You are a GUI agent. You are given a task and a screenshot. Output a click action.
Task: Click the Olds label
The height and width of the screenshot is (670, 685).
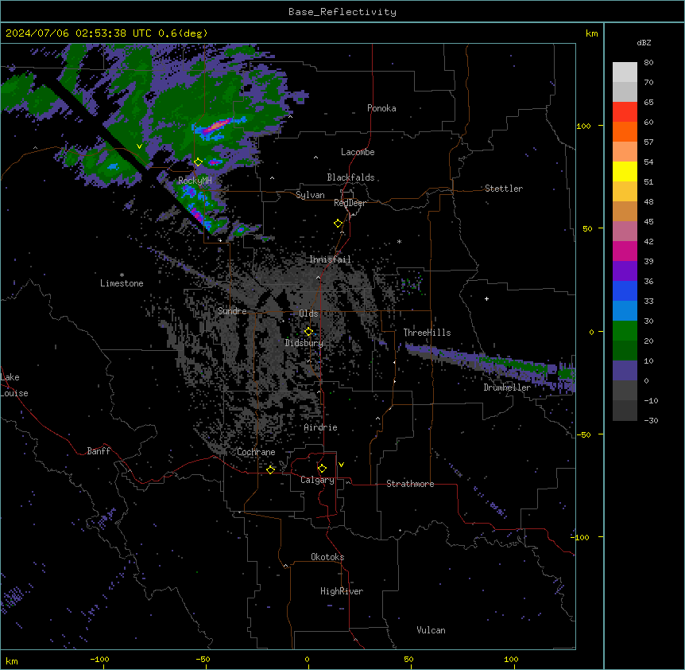pos(308,314)
